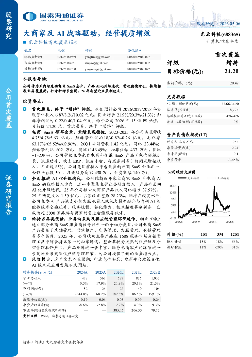Screen dimensions: 252x357
Task: Click share count value 426/426
Action: tap(232, 116)
